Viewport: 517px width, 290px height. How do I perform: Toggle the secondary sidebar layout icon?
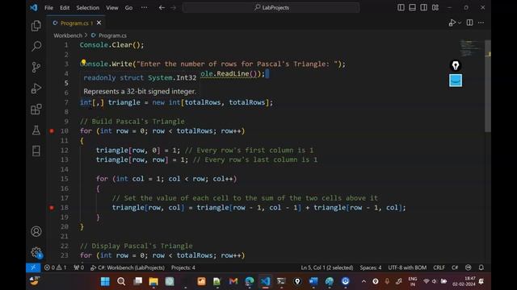[423, 7]
